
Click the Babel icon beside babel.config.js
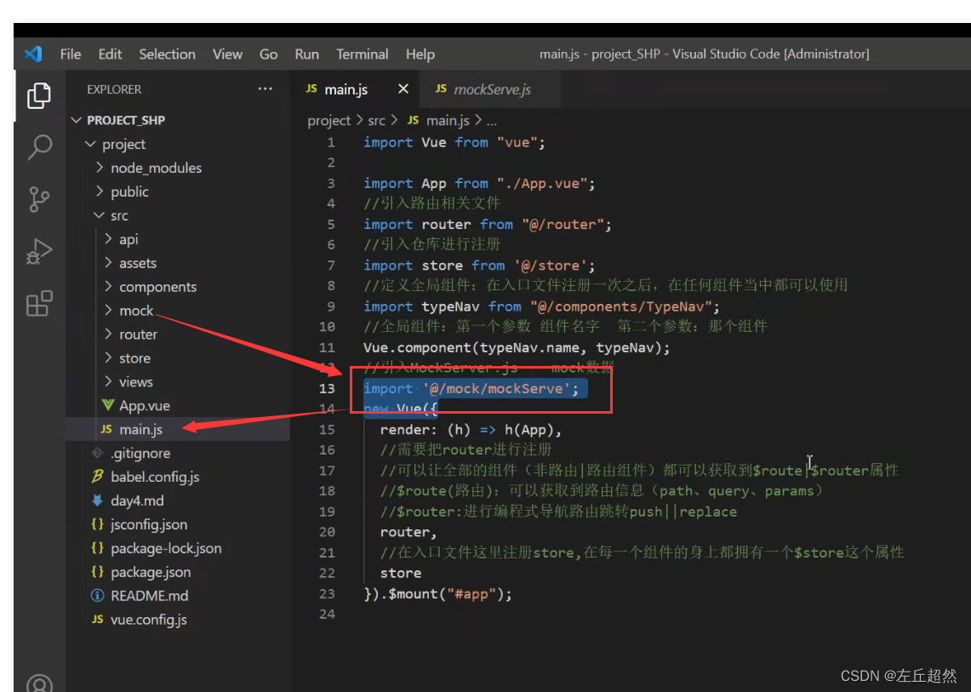click(97, 477)
